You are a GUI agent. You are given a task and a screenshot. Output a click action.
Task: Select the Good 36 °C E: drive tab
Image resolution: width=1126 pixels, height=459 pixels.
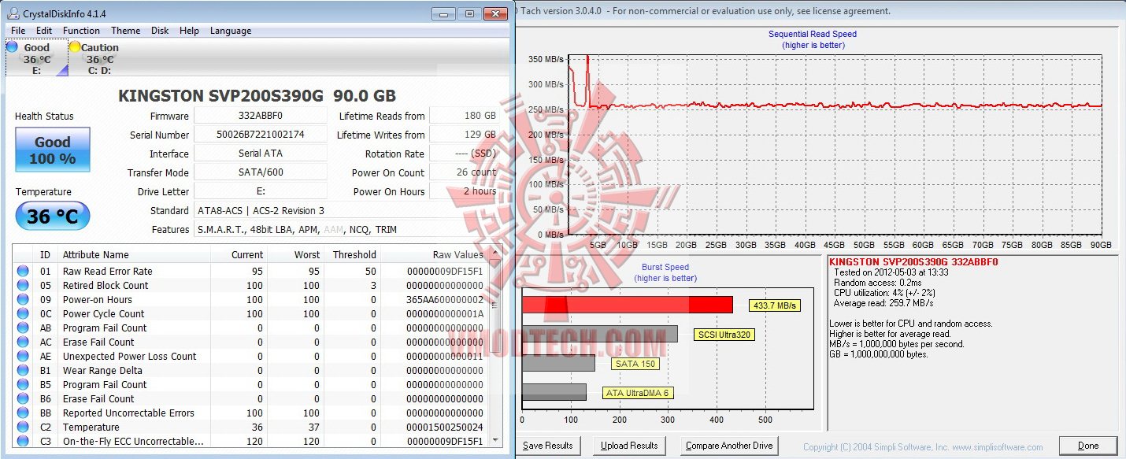pos(35,58)
